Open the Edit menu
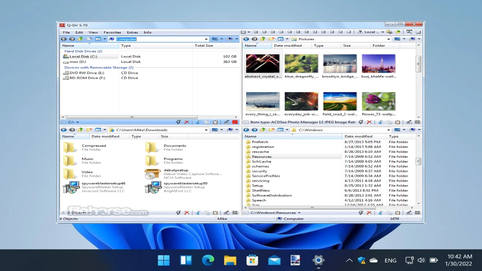 [79, 32]
